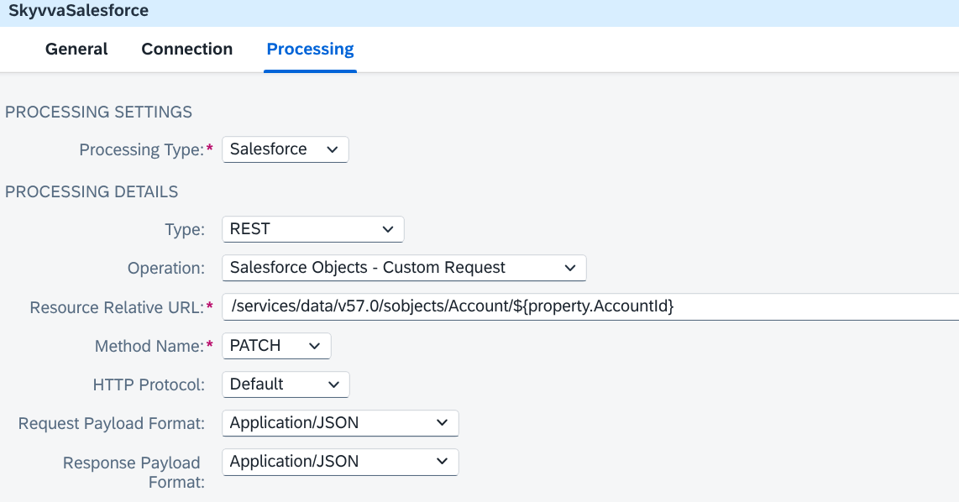The width and height of the screenshot is (959, 502).
Task: Click the Type label above Operation
Action: point(185,229)
